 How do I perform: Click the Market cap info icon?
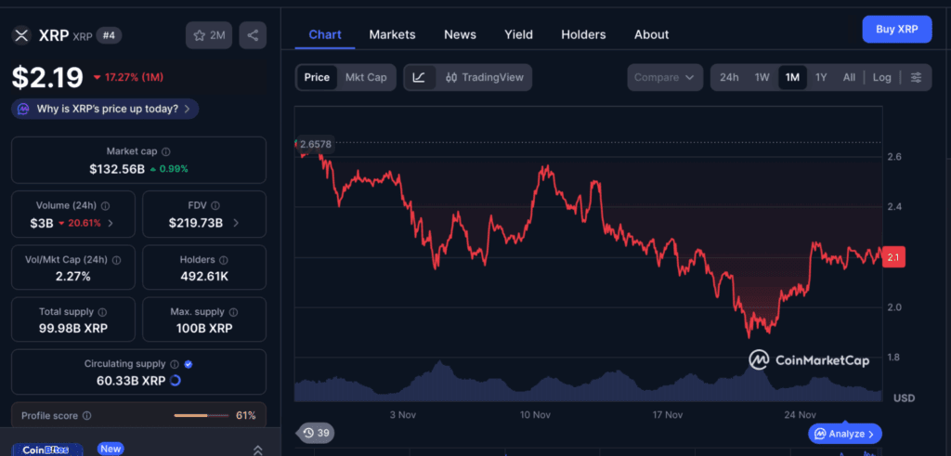166,151
